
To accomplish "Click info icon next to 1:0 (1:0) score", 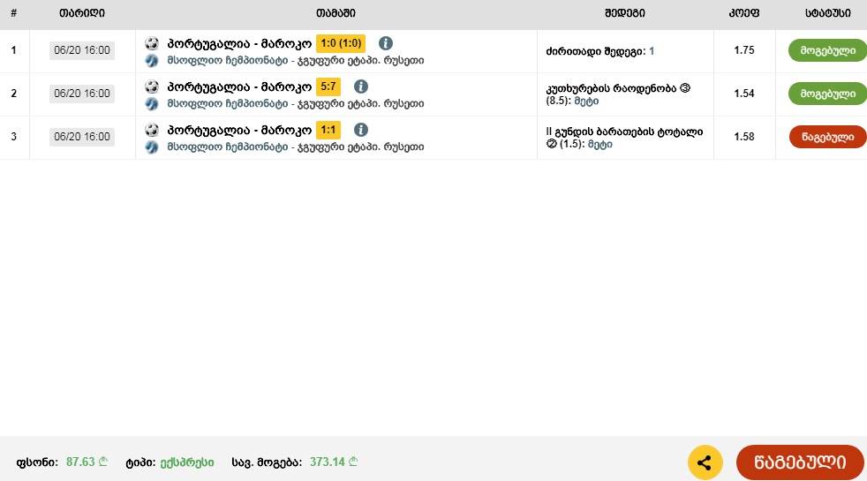I will coord(386,43).
